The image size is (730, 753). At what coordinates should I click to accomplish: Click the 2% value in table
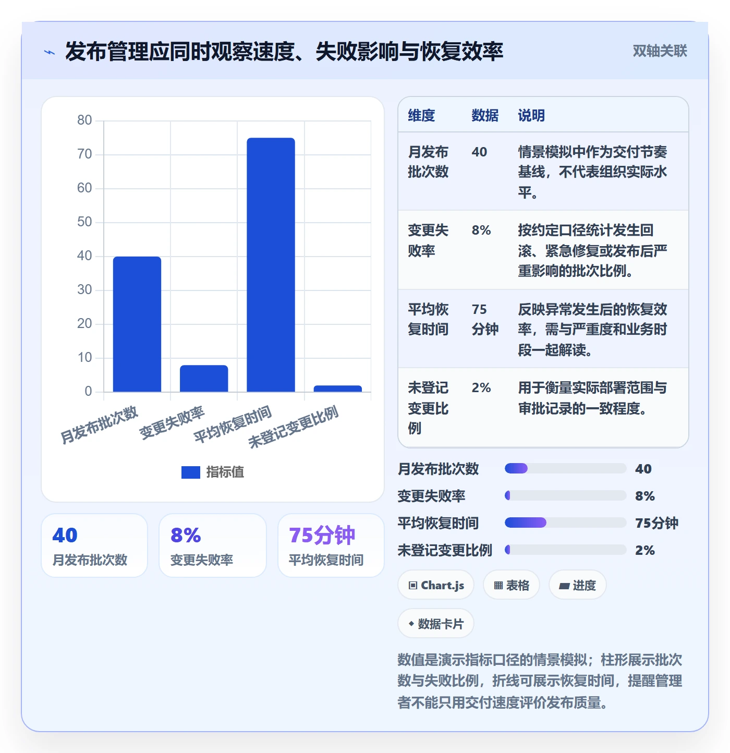[481, 388]
